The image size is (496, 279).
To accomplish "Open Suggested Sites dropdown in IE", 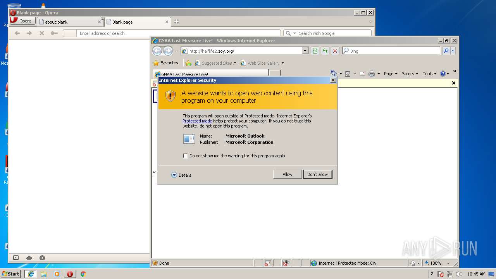I will 215,63.
